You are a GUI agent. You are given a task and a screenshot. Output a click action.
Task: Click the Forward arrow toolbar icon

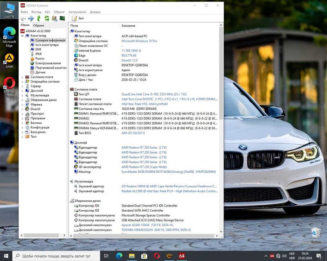(x=31, y=19)
